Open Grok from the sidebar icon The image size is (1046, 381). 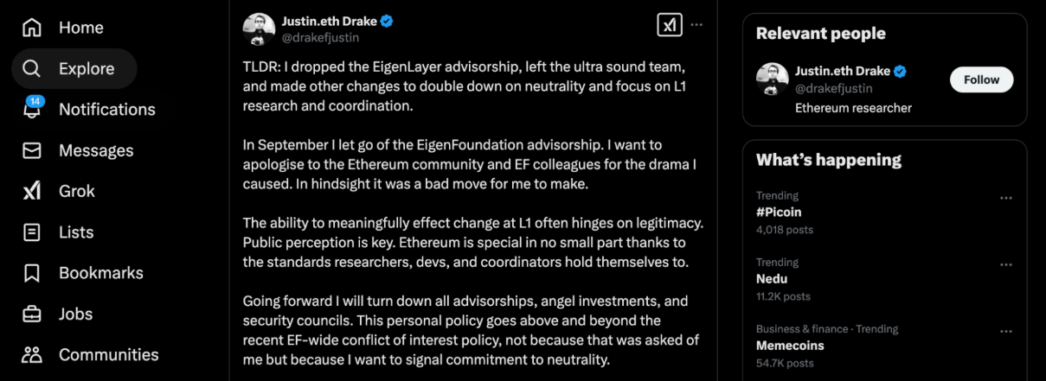click(x=32, y=191)
